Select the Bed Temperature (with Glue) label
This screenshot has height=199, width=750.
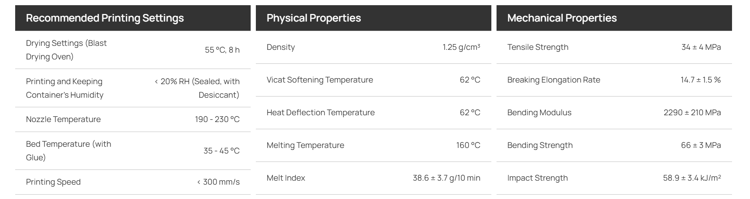(x=69, y=151)
